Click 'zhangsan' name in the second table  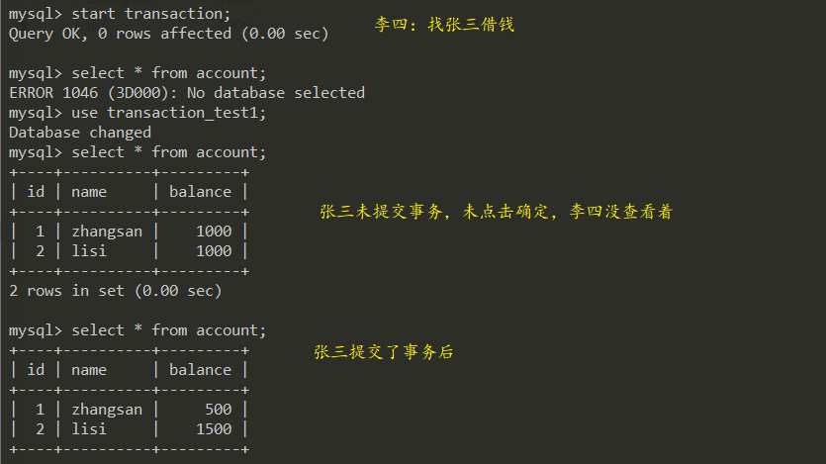[x=107, y=410]
